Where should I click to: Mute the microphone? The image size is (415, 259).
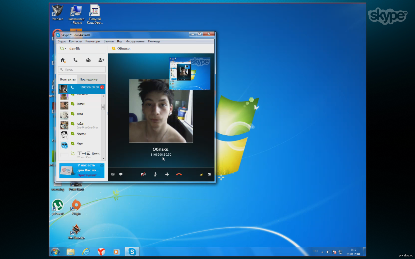coord(155,174)
